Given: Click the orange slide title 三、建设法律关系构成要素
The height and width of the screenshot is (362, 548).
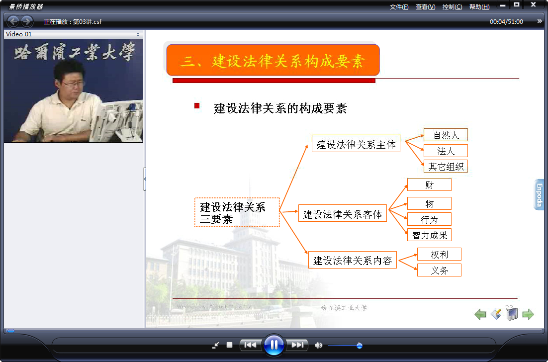Looking at the screenshot, I should [273, 60].
